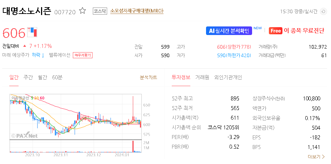Screen dimensions: 331x164
Task: Click the 시가총액 value 611
Action: point(235,118)
